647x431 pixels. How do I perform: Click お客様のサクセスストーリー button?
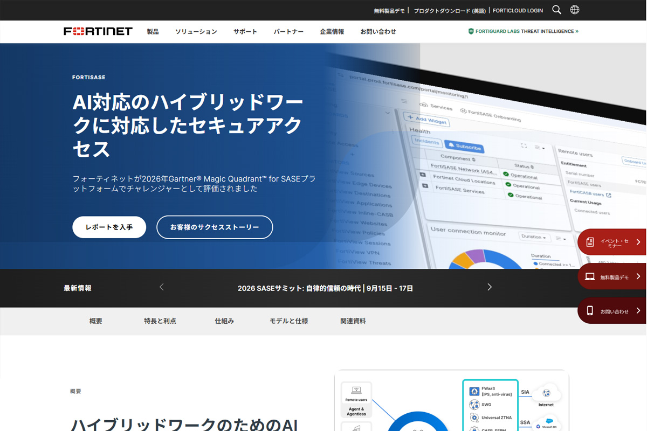click(x=215, y=227)
